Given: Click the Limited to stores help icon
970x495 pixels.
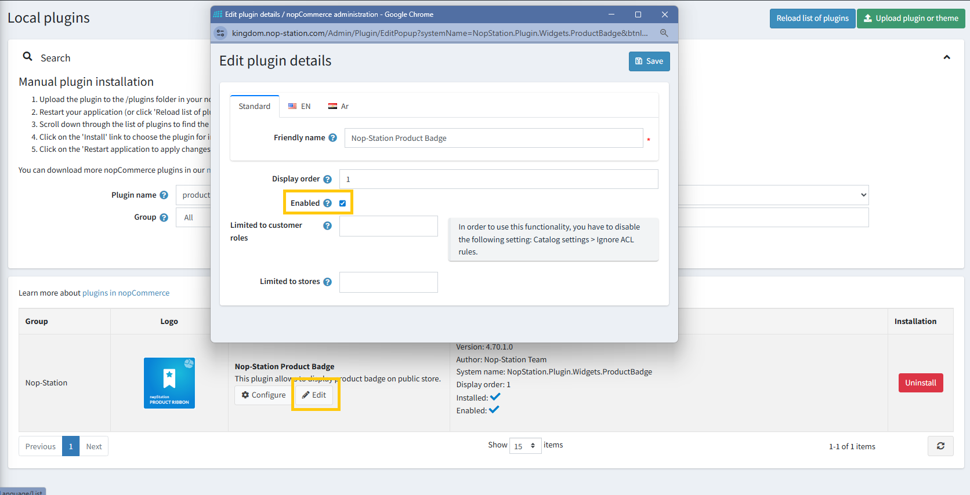Looking at the screenshot, I should tap(327, 282).
